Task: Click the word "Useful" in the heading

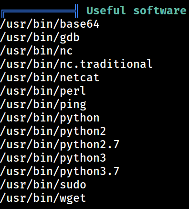Action: [x=106, y=11]
